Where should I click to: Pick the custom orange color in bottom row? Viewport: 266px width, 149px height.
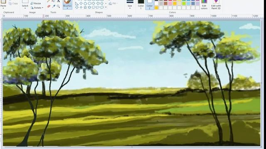point(156,8)
